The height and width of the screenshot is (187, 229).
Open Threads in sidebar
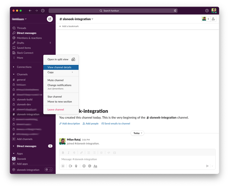pos(21,28)
